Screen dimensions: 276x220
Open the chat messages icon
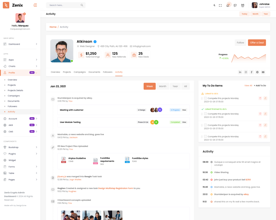[x=235, y=5]
